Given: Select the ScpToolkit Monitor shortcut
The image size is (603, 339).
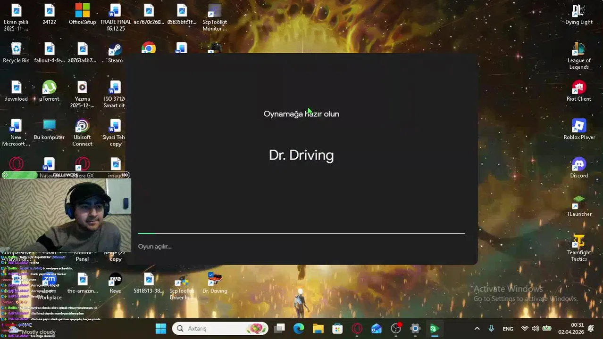Looking at the screenshot, I should (215, 17).
